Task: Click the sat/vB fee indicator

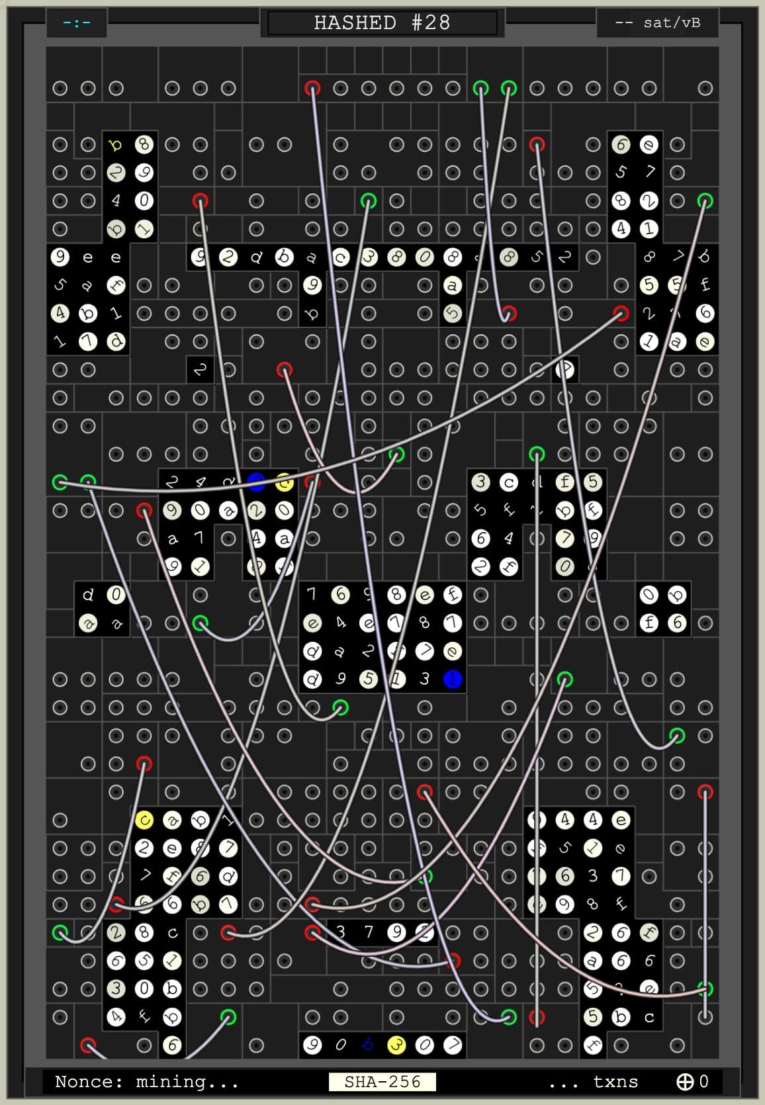Action: coord(658,22)
